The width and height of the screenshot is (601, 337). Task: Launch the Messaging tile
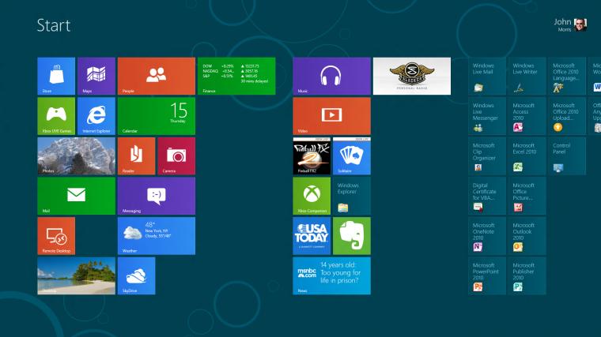click(x=157, y=196)
